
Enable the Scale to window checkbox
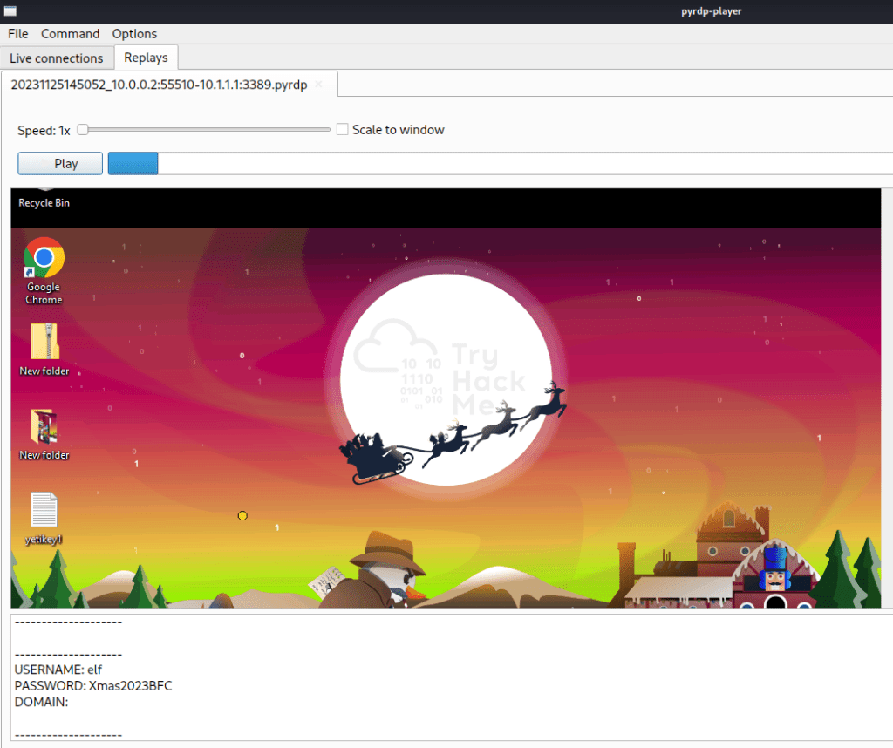click(343, 130)
